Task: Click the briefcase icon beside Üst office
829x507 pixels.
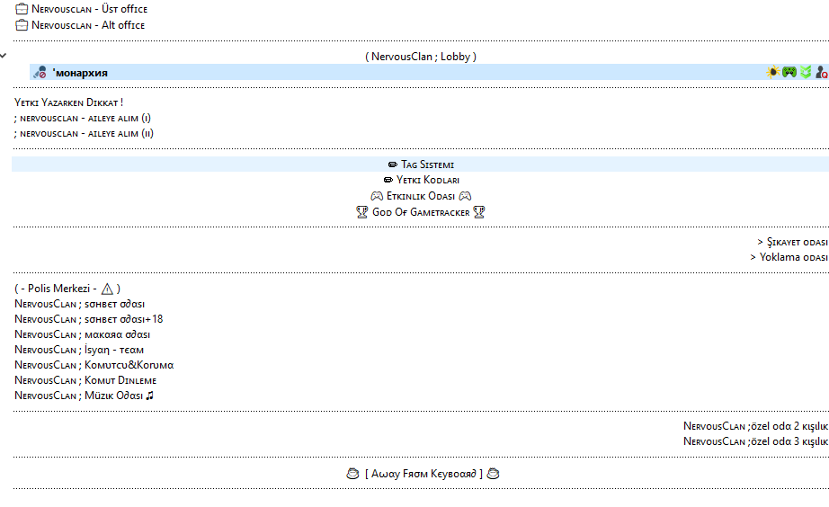Action: pos(22,8)
